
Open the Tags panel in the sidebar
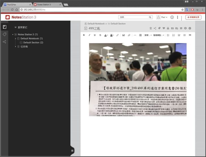[x=4, y=34]
